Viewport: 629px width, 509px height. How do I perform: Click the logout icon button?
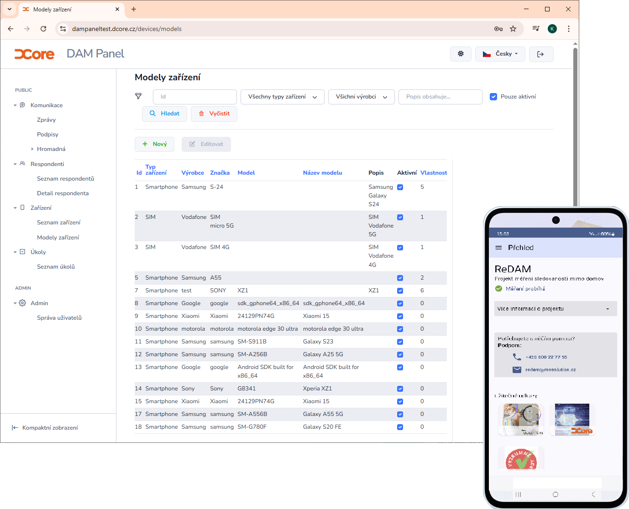[x=541, y=54]
